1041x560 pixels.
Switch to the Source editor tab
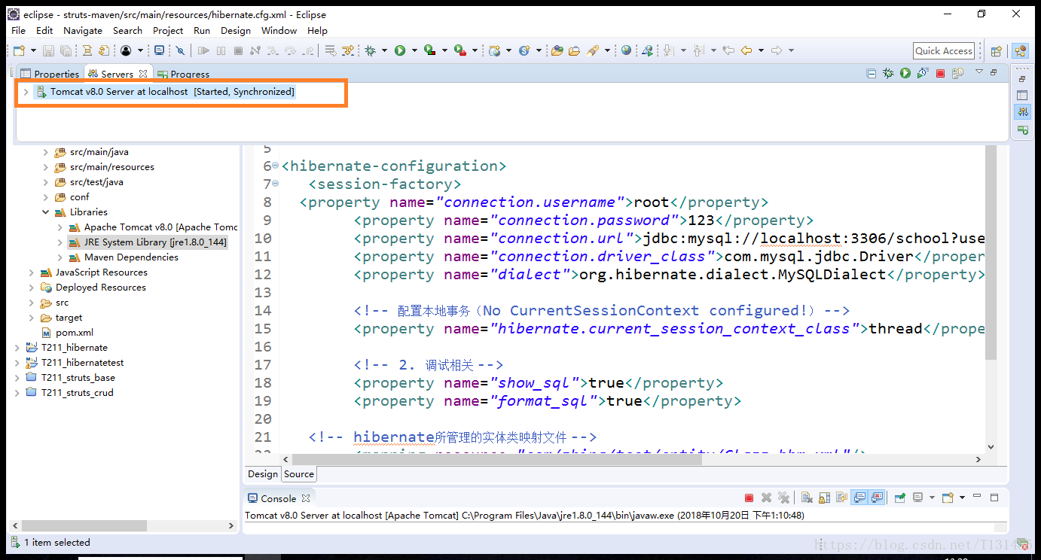tap(299, 474)
